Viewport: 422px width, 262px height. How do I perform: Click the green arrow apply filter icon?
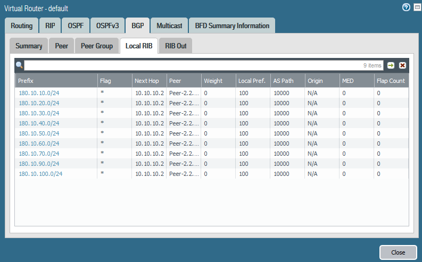click(x=391, y=65)
